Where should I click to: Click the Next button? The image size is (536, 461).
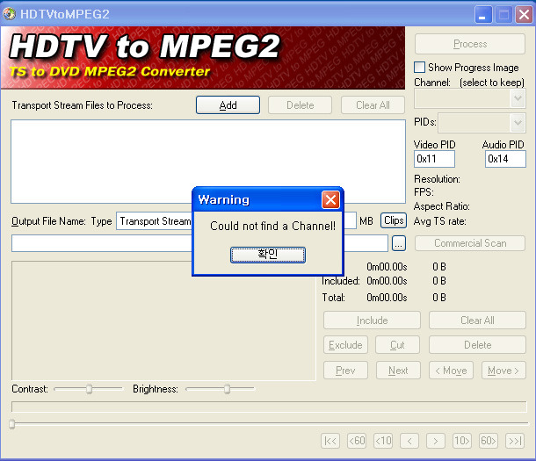pyautogui.click(x=398, y=371)
